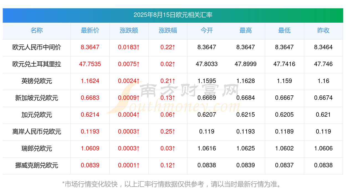Viewport: 346px width, 193px height.
Task: Click latest price 47.7535
Action: tap(90, 64)
